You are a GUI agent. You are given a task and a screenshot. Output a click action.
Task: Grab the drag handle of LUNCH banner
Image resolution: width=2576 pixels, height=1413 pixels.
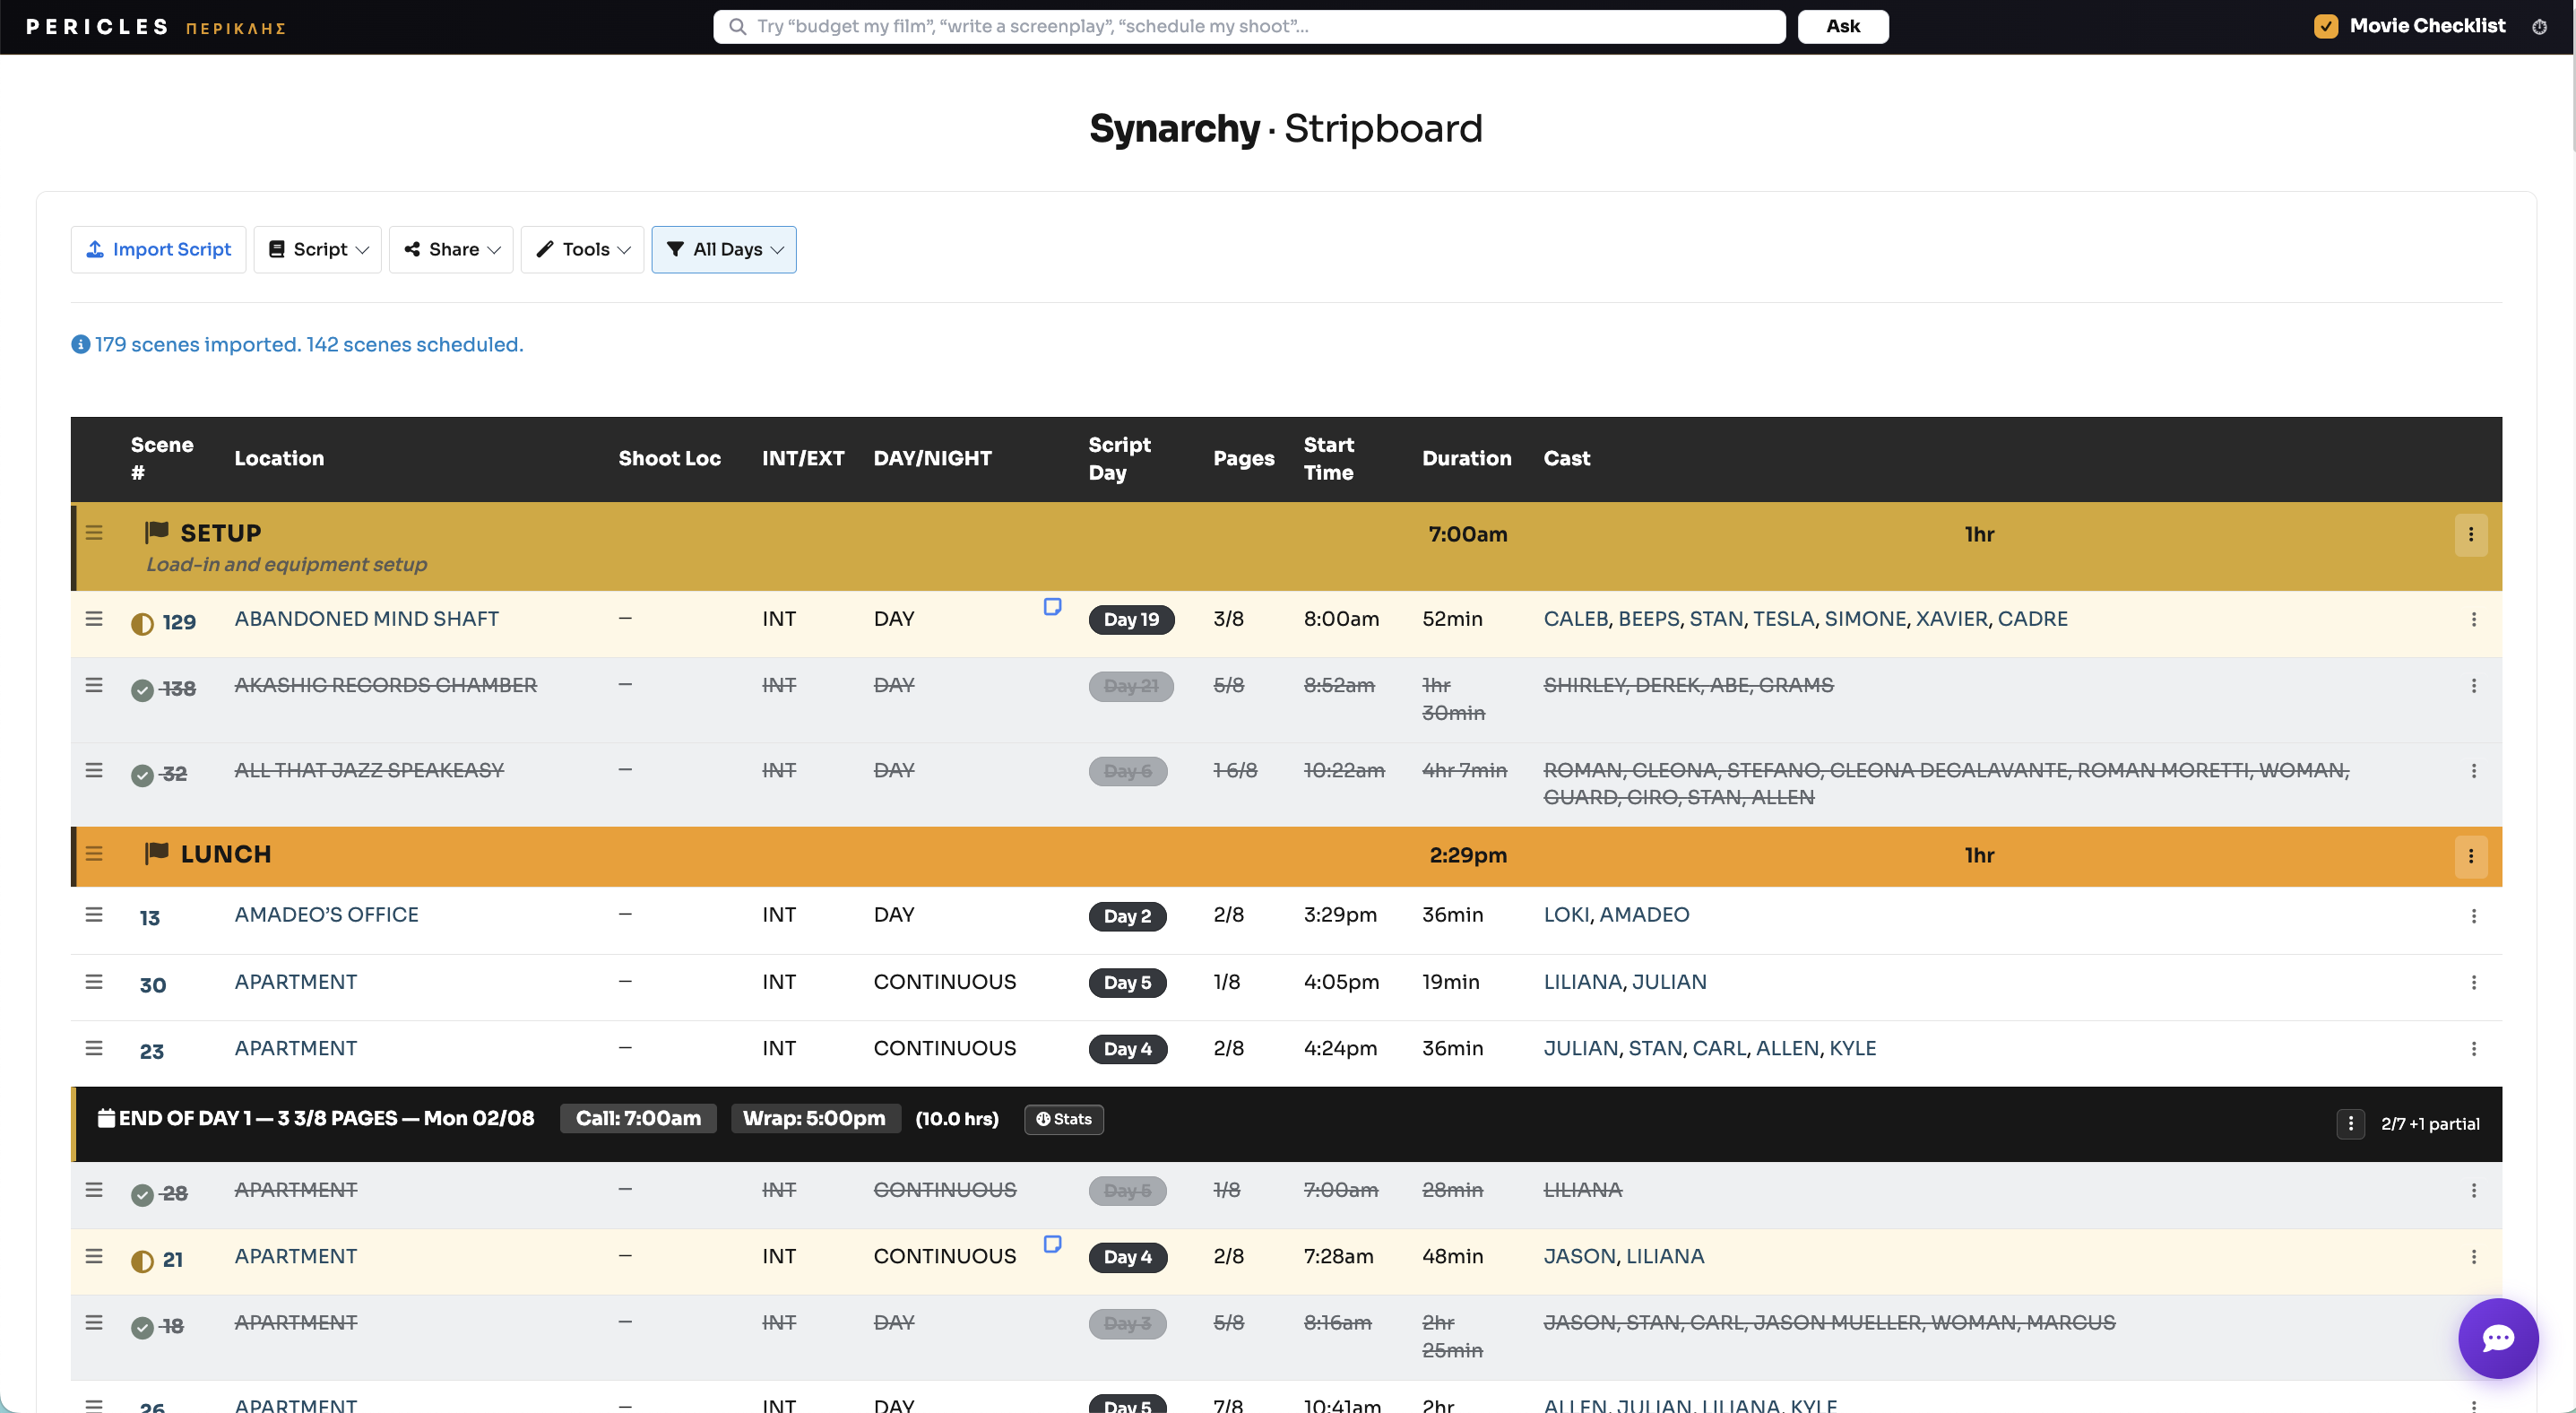point(94,854)
